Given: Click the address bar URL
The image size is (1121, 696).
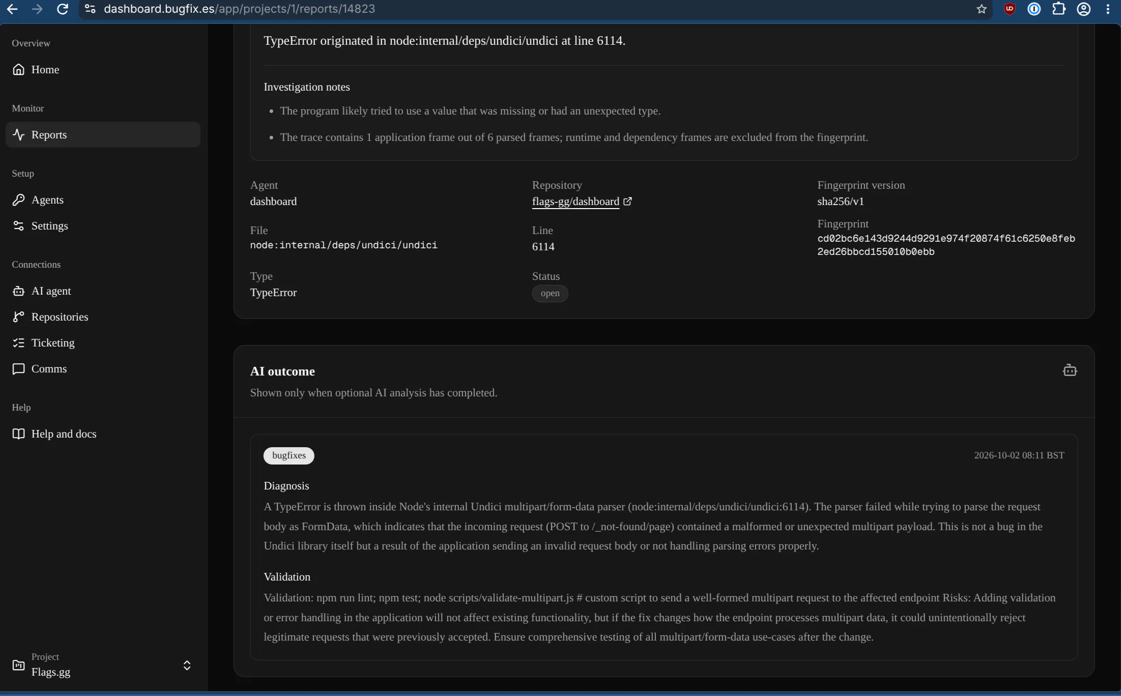Looking at the screenshot, I should coord(239,9).
